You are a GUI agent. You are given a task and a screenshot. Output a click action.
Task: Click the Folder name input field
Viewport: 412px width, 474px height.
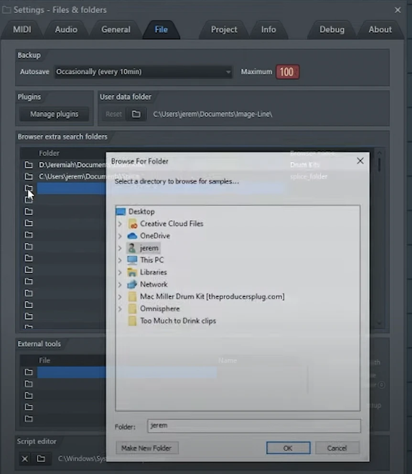pyautogui.click(x=253, y=426)
